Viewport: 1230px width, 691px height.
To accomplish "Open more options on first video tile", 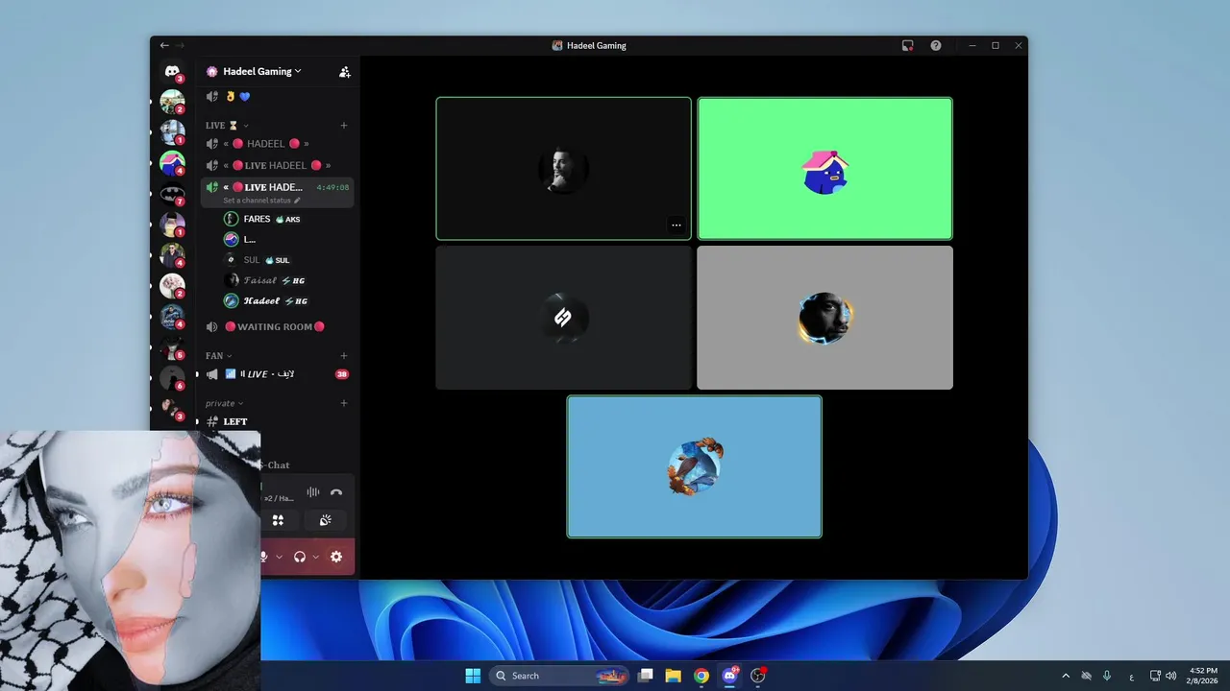I will pyautogui.click(x=676, y=226).
